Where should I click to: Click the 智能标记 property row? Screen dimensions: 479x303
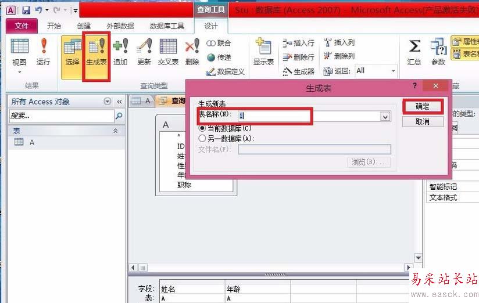452,187
